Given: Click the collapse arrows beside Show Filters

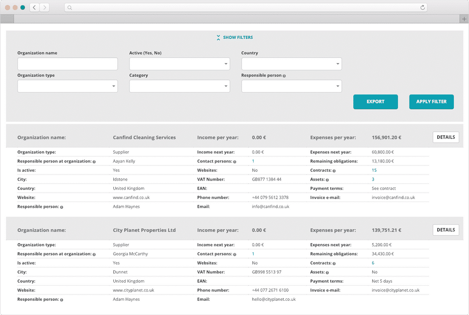Looking at the screenshot, I should [x=218, y=38].
